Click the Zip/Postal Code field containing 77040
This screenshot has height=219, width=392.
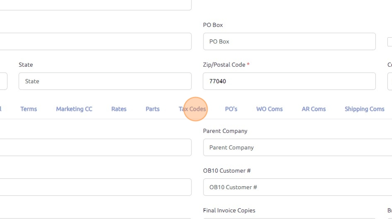click(x=289, y=81)
